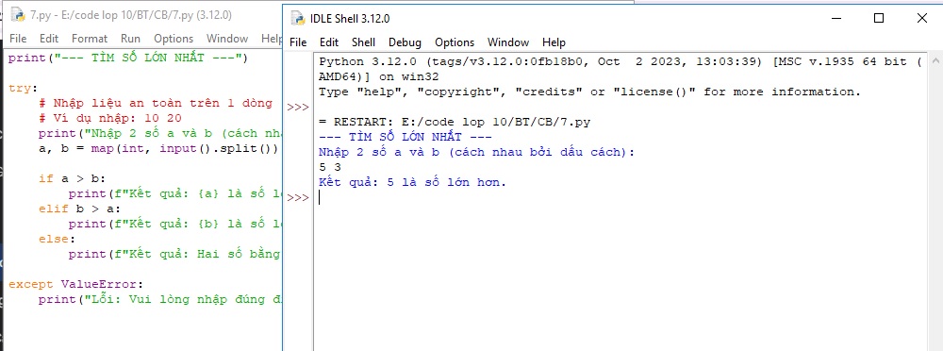This screenshot has width=943, height=351.
Task: Click the 'AMD64)] on win32' banner line
Action: pyautogui.click(x=379, y=76)
